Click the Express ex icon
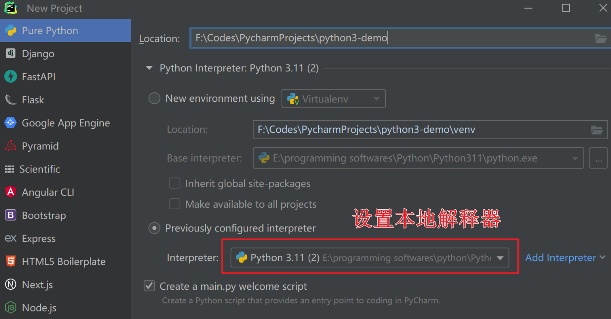Image resolution: width=611 pixels, height=319 pixels. (11, 238)
